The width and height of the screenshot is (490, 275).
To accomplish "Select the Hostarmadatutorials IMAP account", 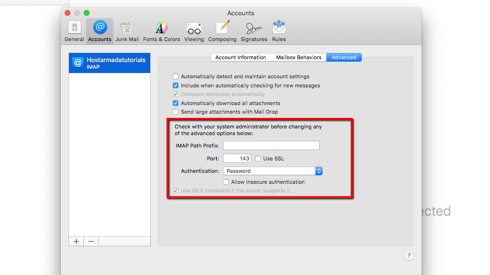I will click(x=110, y=63).
